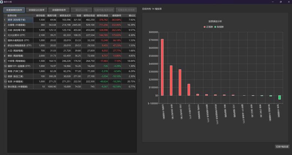Click the 總佔比 column header

(129, 15)
